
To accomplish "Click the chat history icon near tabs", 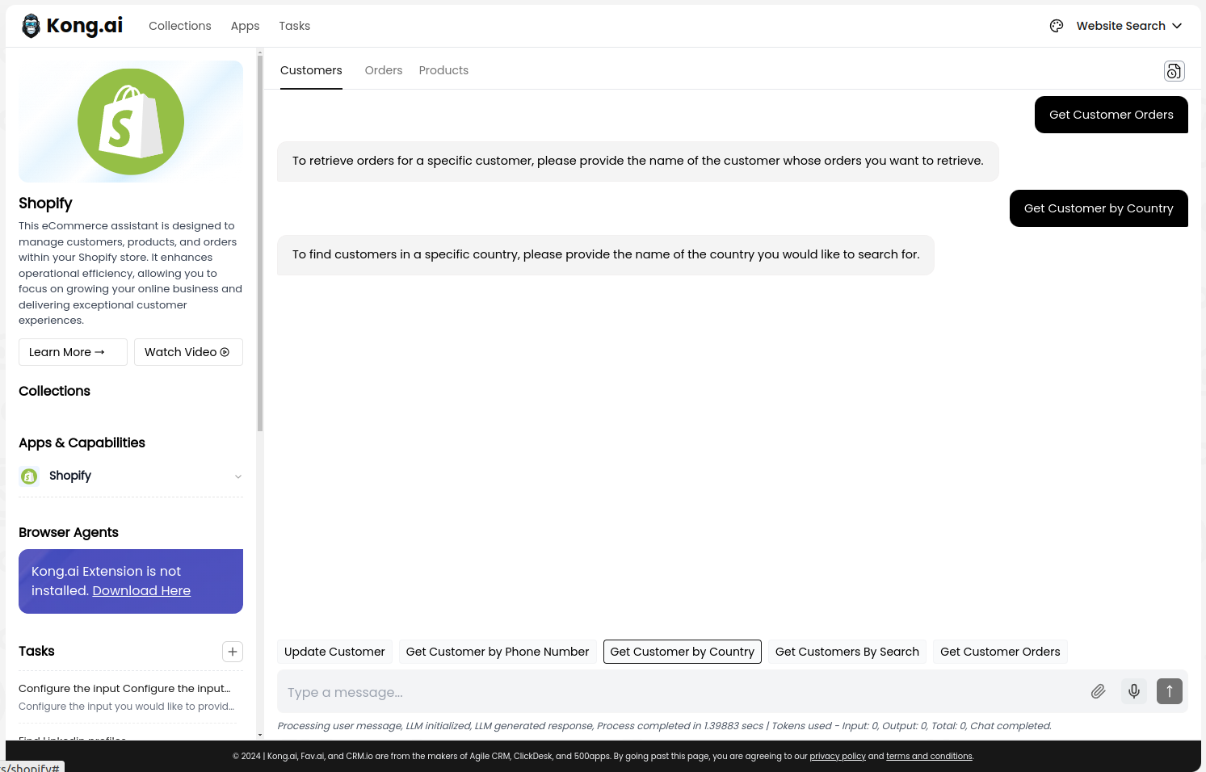I will [1174, 71].
